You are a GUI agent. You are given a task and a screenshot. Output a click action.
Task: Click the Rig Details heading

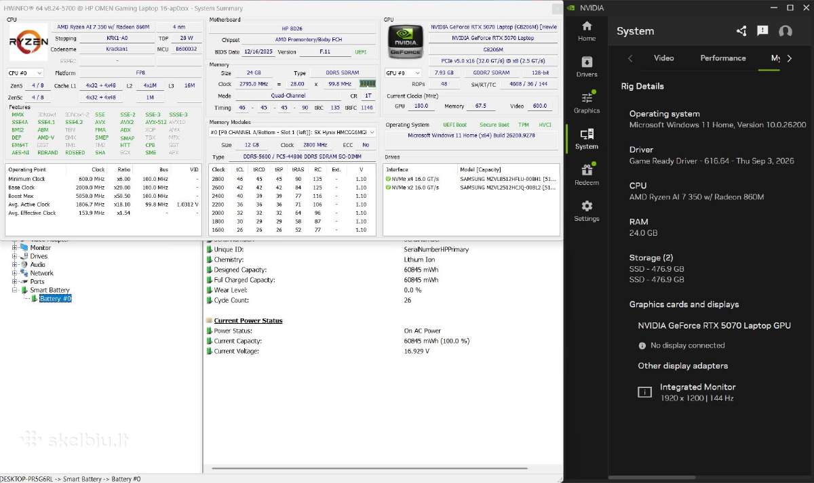pos(642,86)
